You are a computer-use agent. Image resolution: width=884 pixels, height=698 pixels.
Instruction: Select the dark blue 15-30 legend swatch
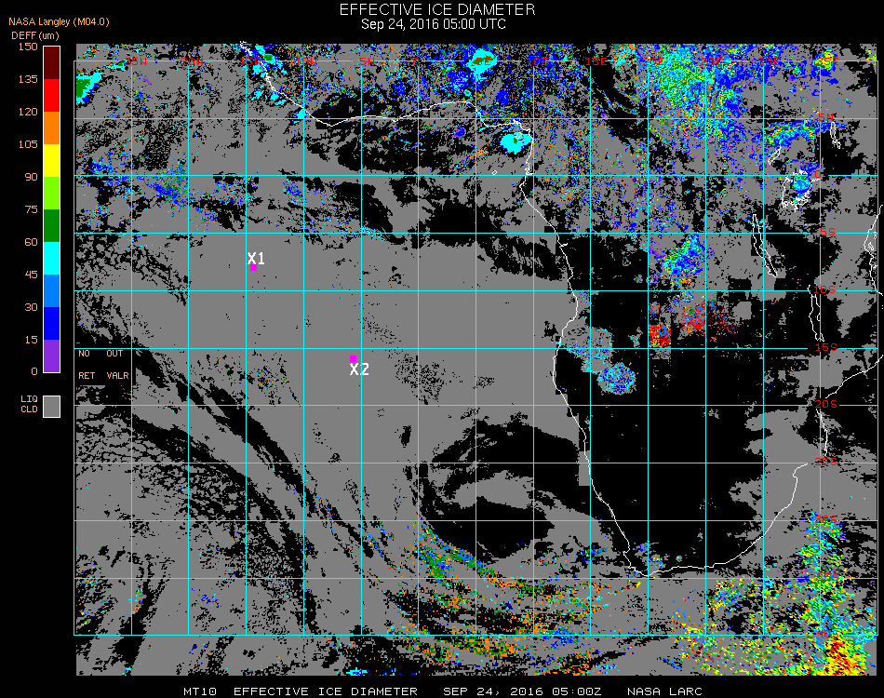(52, 324)
